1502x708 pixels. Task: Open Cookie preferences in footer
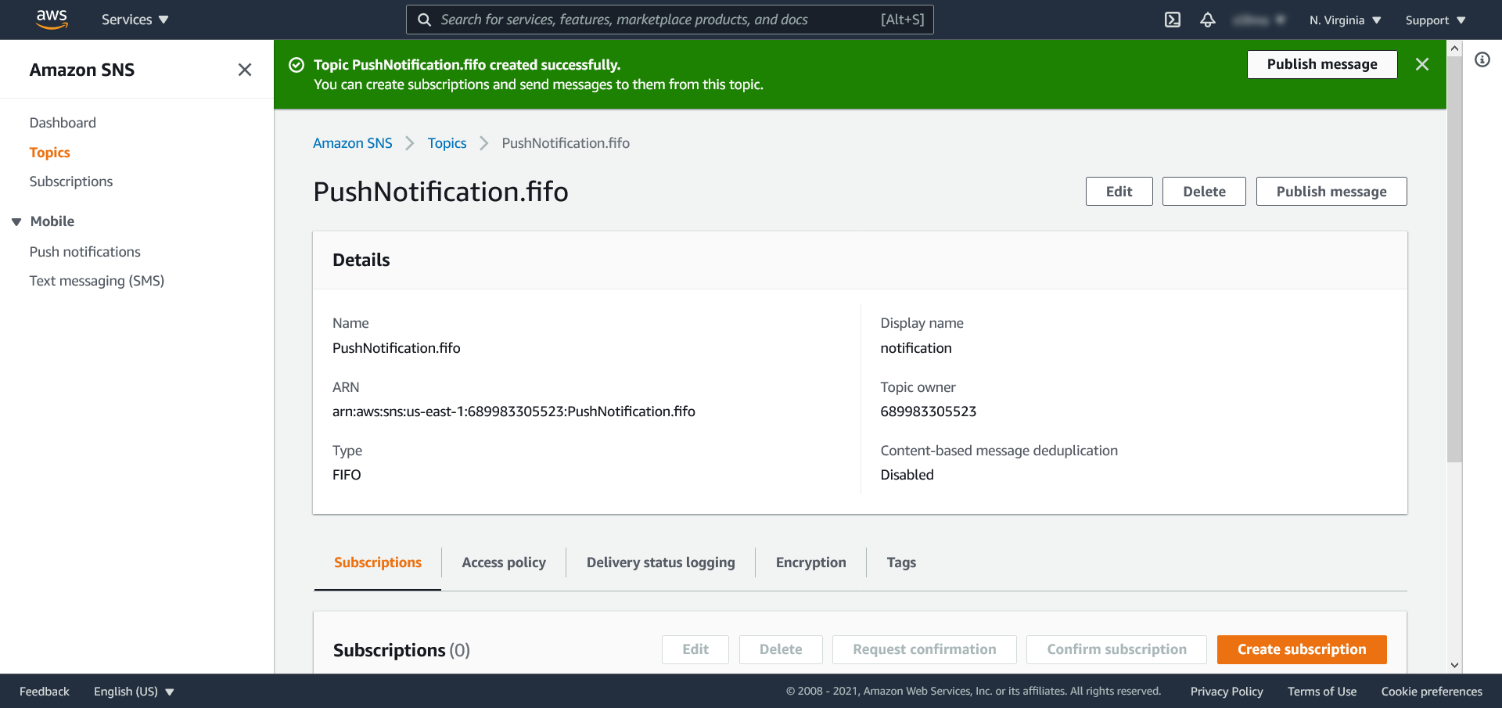(1432, 692)
